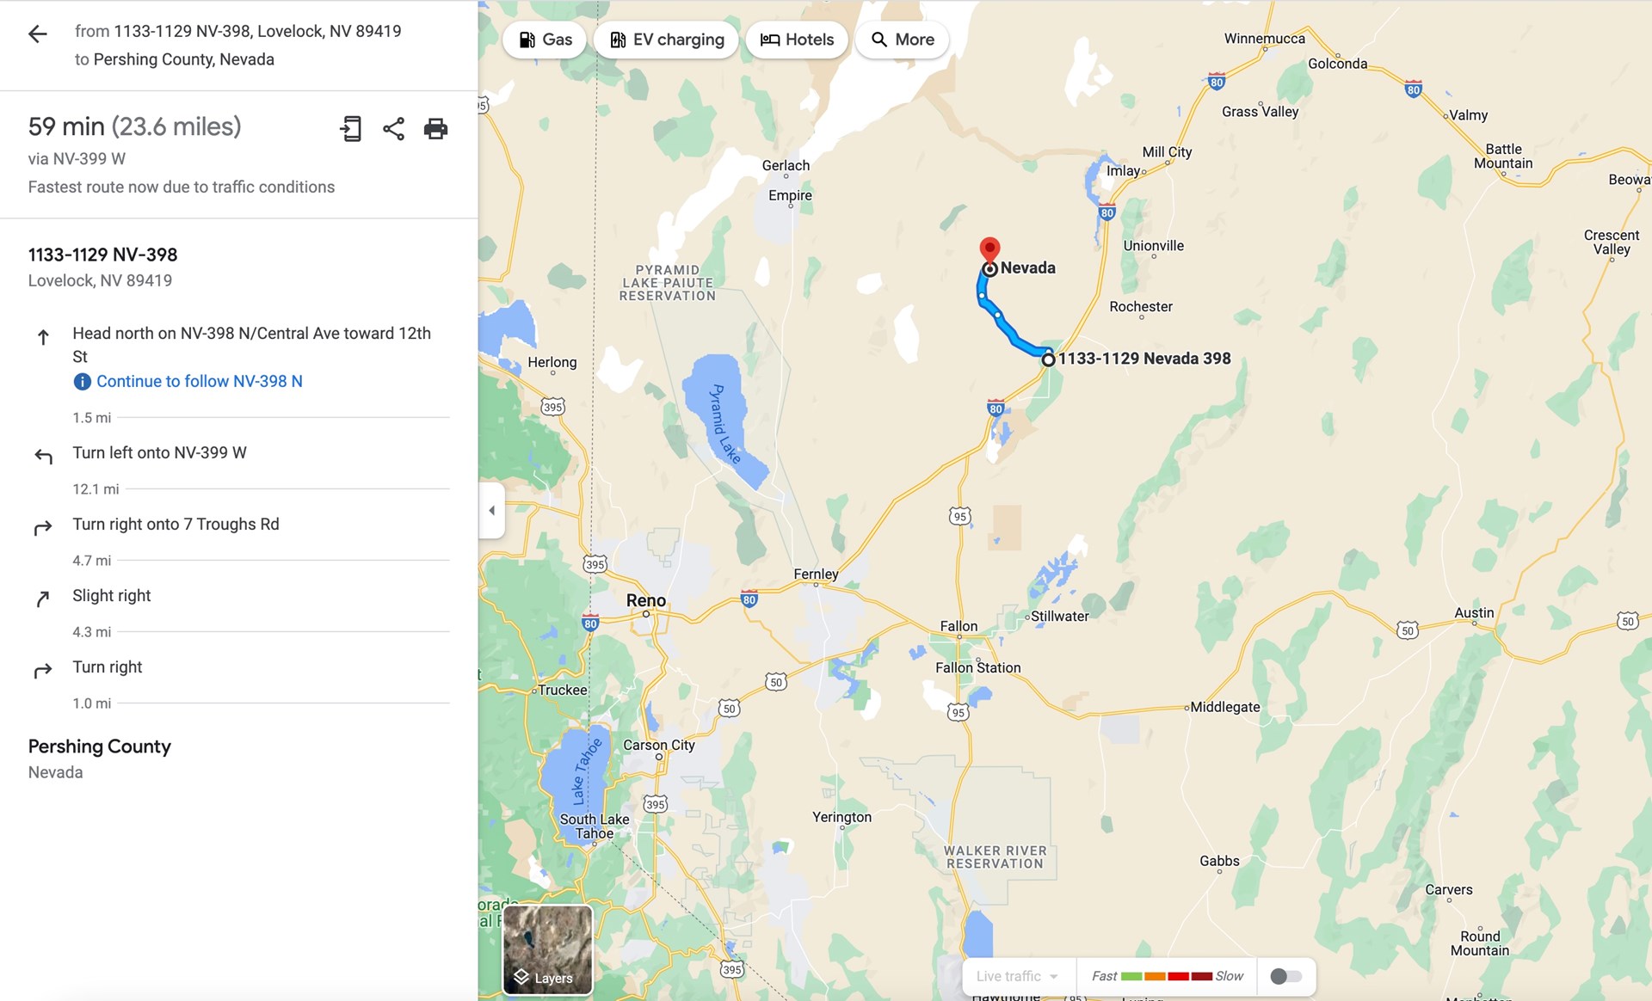
Task: Filter map by Gas stations
Action: tap(546, 40)
